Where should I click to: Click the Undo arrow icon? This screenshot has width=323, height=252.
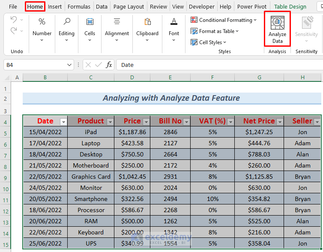pyautogui.click(x=14, y=20)
